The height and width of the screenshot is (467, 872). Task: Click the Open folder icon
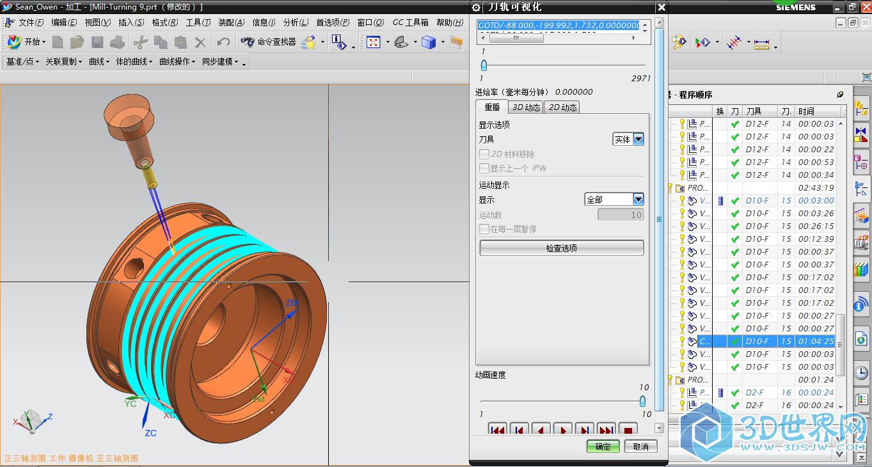click(x=77, y=42)
